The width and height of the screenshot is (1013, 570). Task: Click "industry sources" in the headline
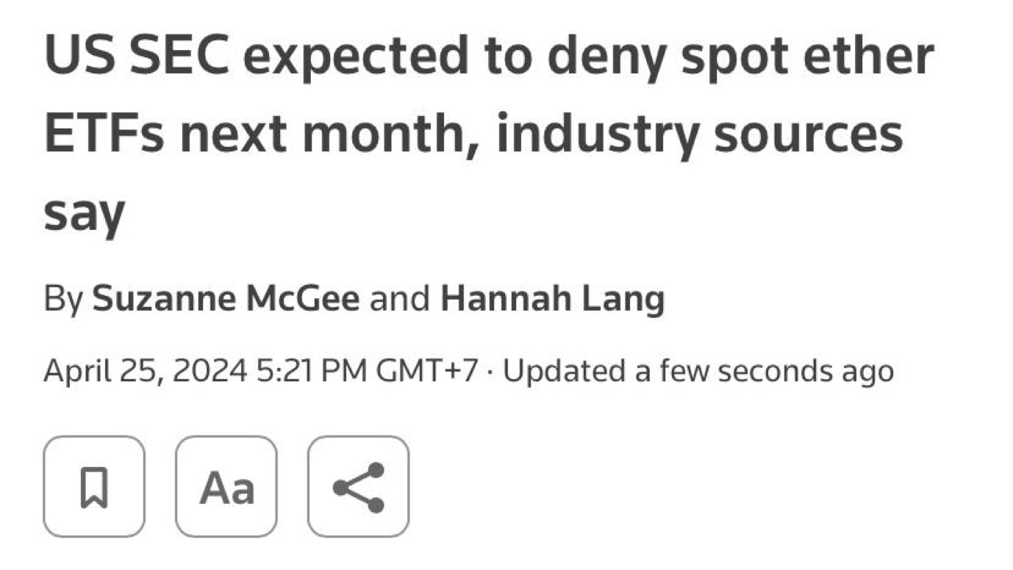699,134
